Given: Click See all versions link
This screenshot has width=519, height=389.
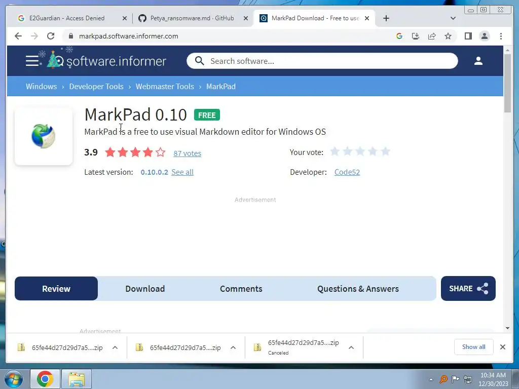Looking at the screenshot, I should [x=182, y=172].
